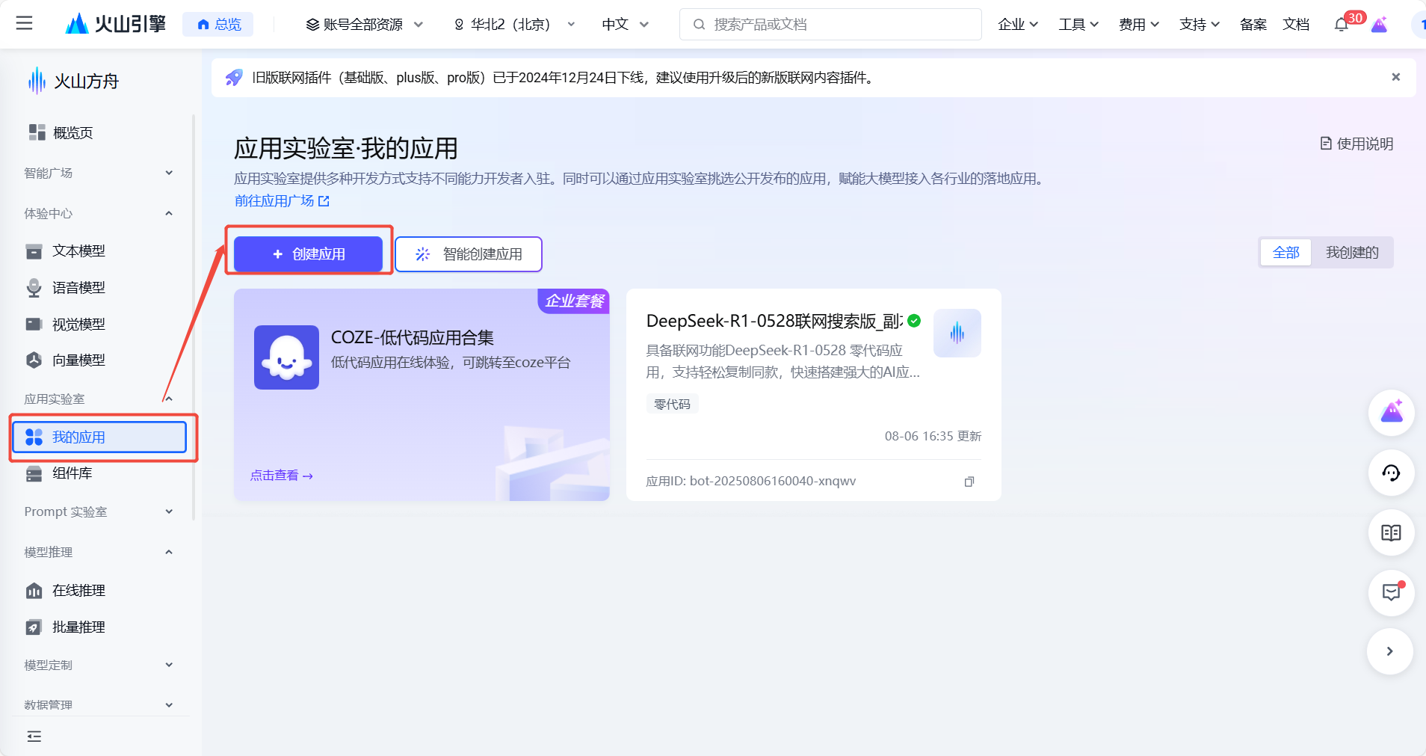
Task: Click the 火山引擎 logo
Action: [x=115, y=24]
